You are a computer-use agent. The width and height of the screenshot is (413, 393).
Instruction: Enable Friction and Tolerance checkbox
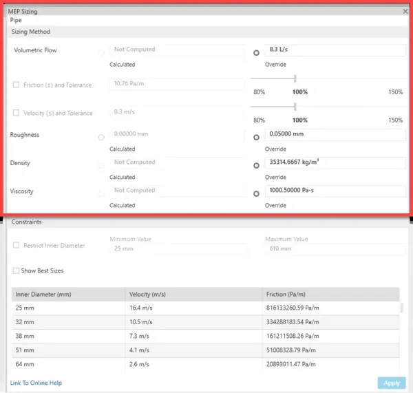(x=16, y=85)
